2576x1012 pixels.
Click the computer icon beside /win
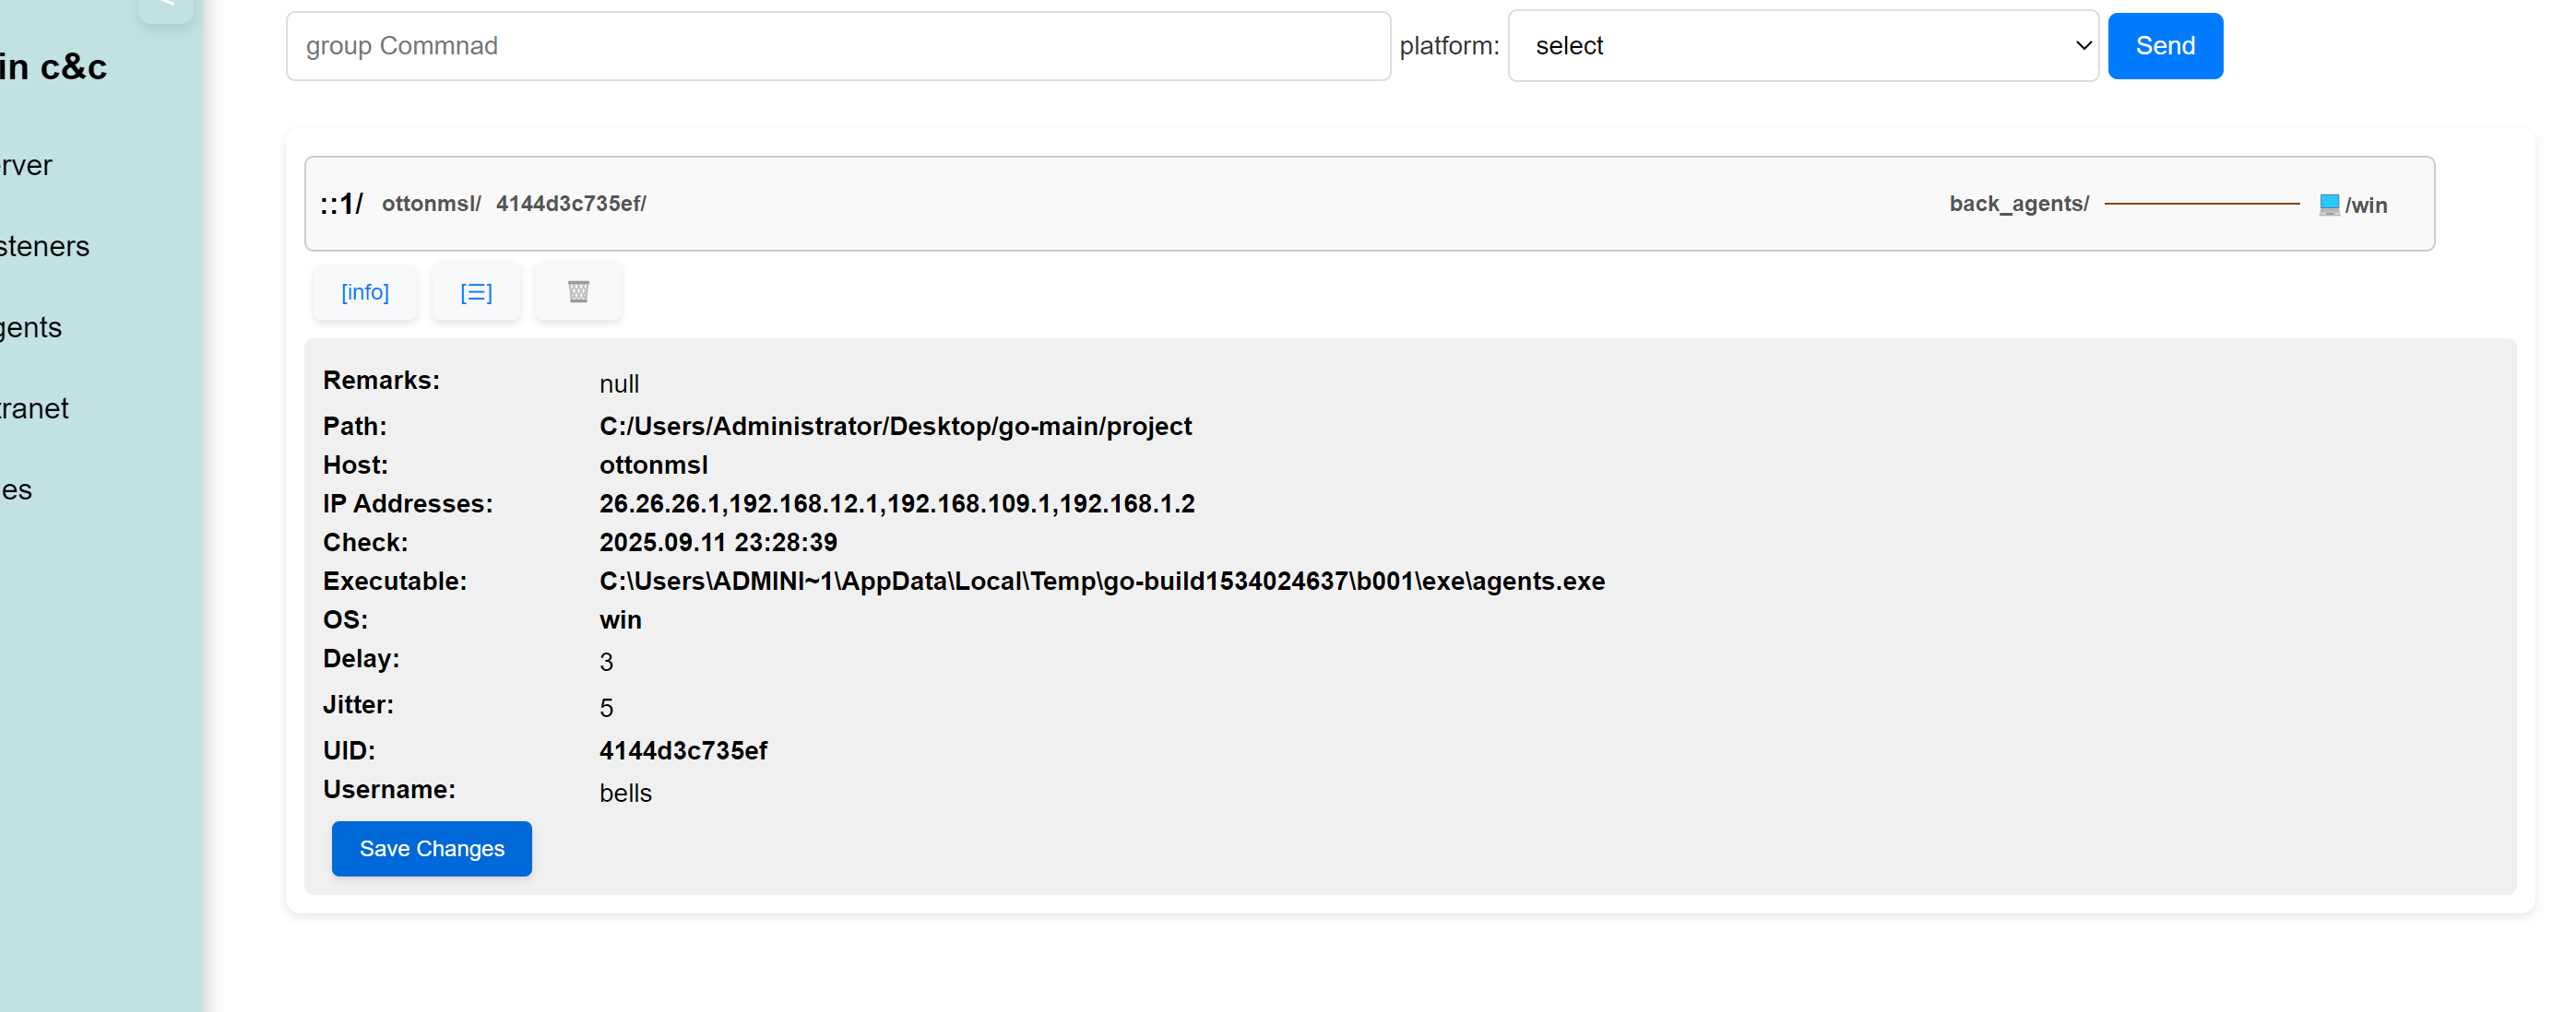[x=2328, y=204]
